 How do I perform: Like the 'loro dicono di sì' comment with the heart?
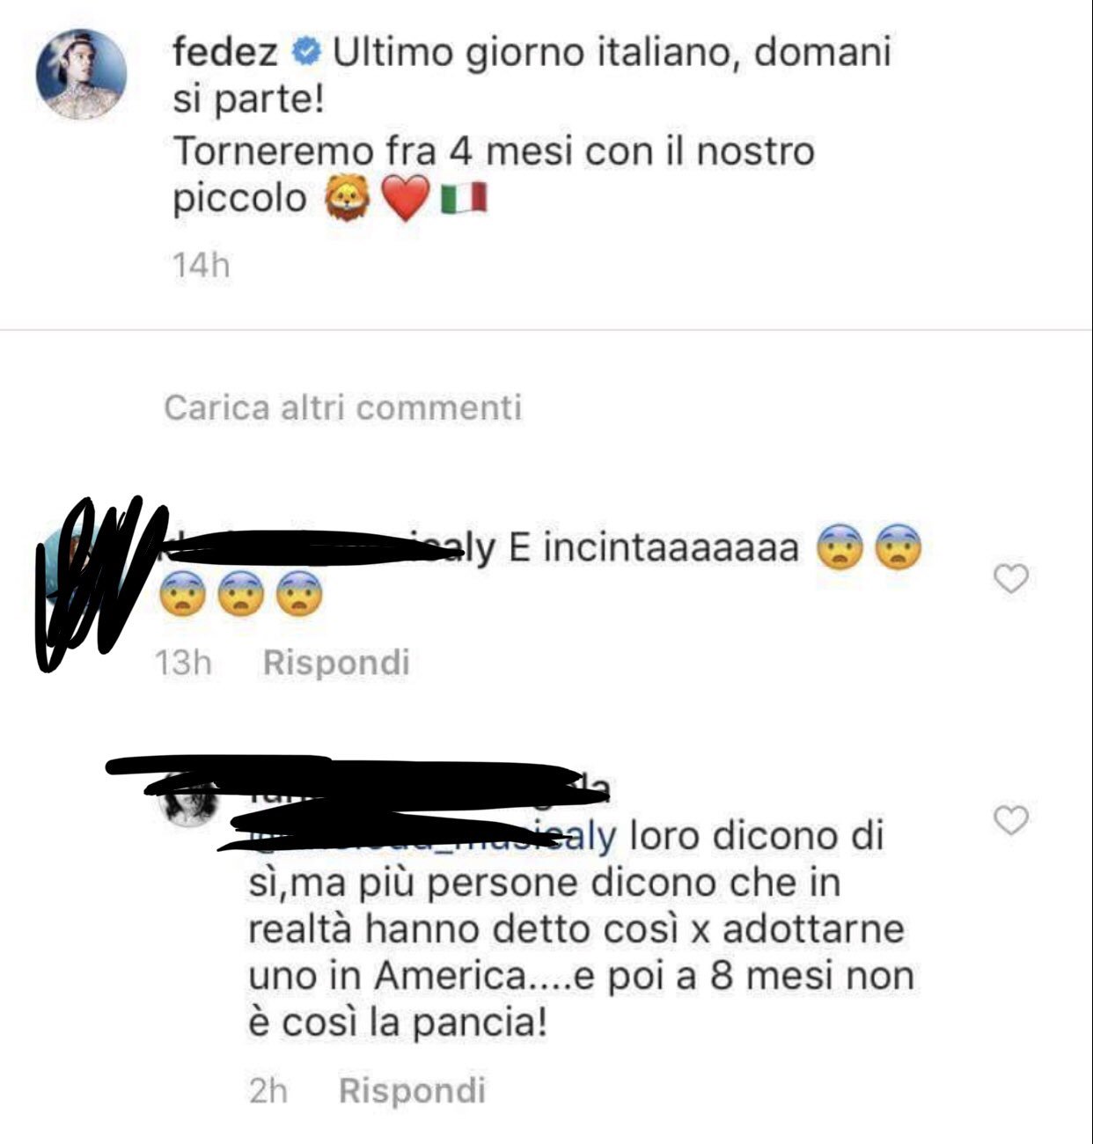point(1011,820)
